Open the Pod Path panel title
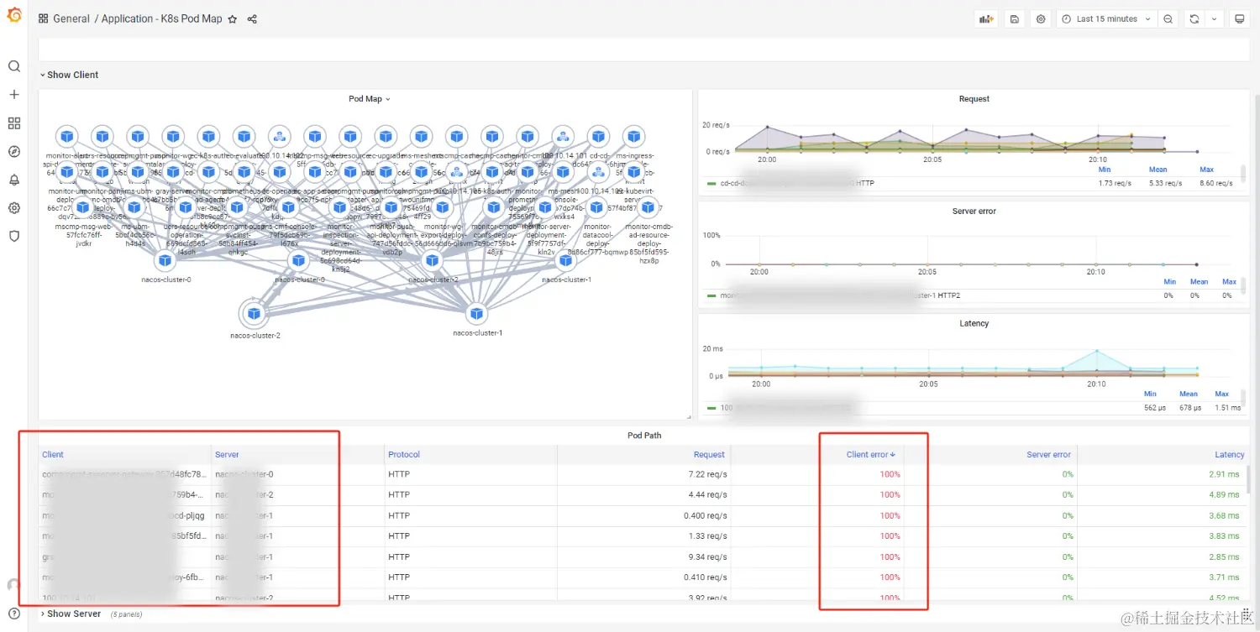 (x=644, y=436)
